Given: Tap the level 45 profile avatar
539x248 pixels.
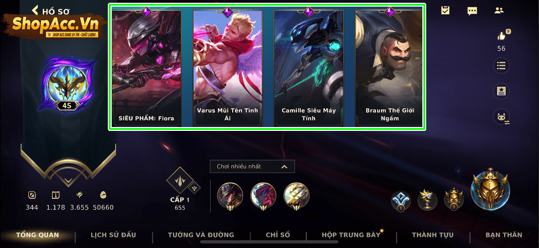Looking at the screenshot, I should coord(66,84).
